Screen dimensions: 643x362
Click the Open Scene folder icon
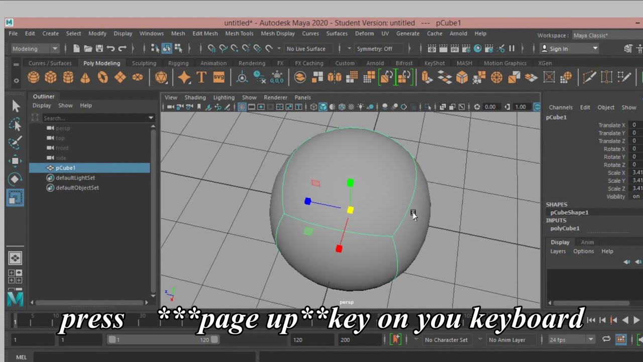click(x=88, y=49)
